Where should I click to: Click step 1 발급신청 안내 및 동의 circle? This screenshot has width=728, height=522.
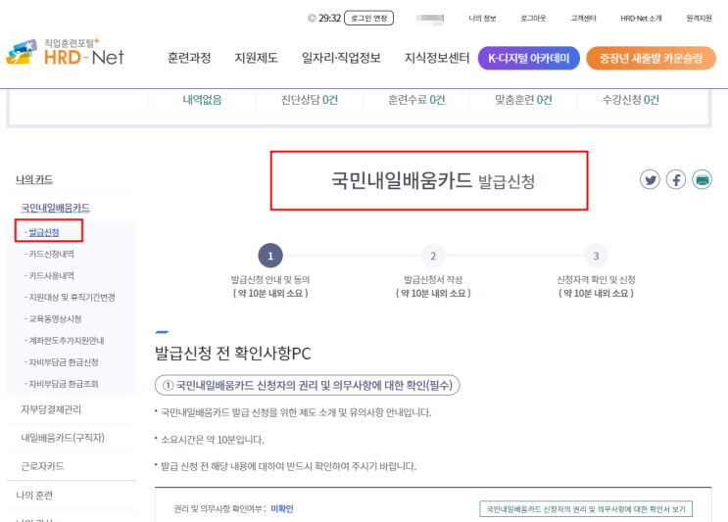point(270,256)
